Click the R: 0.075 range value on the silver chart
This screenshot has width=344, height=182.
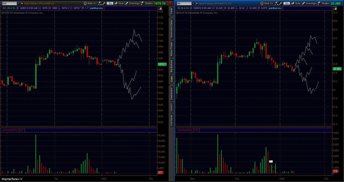263,8
